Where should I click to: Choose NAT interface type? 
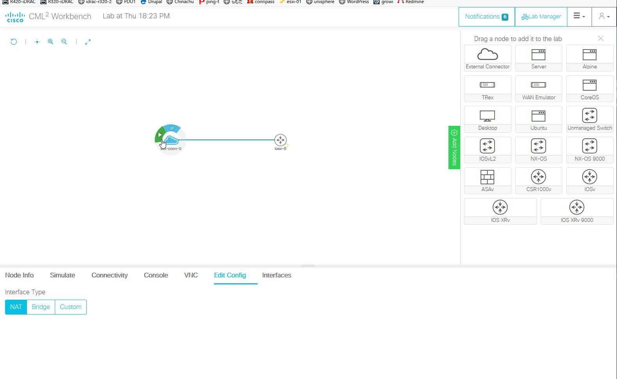click(16, 307)
